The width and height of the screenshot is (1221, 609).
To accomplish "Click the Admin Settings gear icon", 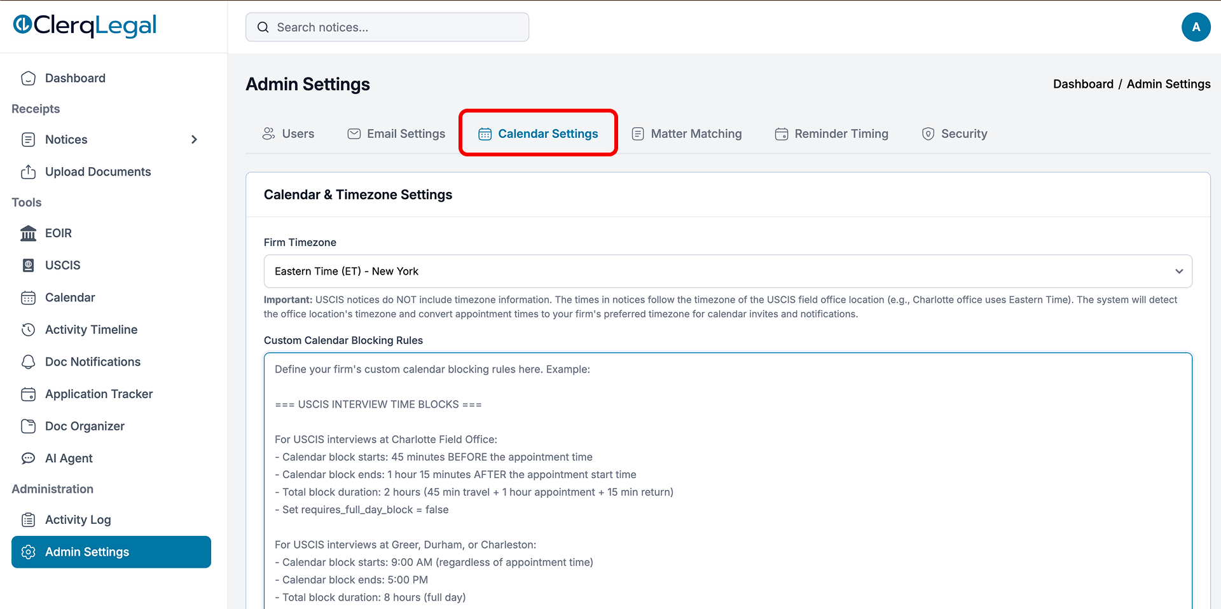I will [x=29, y=552].
